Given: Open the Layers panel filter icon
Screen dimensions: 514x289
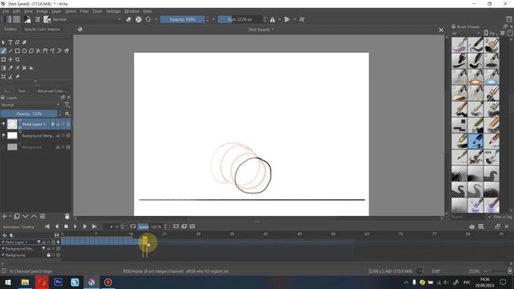Looking at the screenshot, I should tap(67, 105).
